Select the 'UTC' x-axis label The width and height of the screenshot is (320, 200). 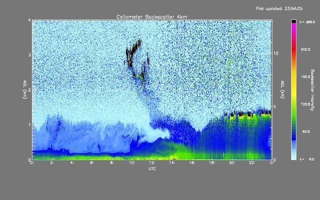[x=152, y=168]
